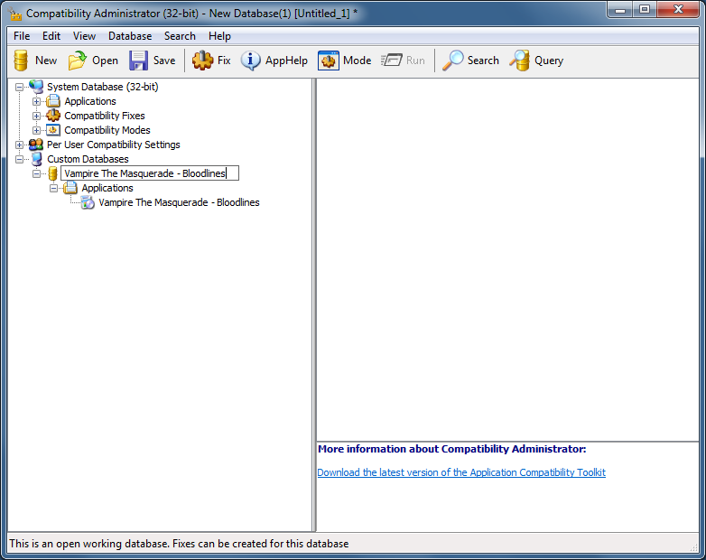Click the Vampire Bloodlines application entry icon
The height and width of the screenshot is (560, 706).
(x=88, y=202)
